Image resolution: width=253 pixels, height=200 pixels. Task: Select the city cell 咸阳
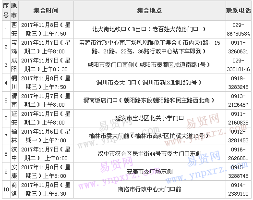[14, 65]
